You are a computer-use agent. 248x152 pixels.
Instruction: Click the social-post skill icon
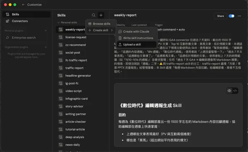61,52
